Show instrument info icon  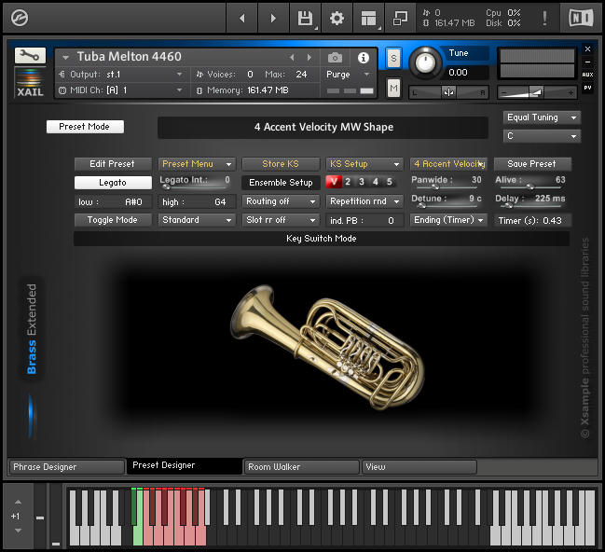click(x=363, y=58)
